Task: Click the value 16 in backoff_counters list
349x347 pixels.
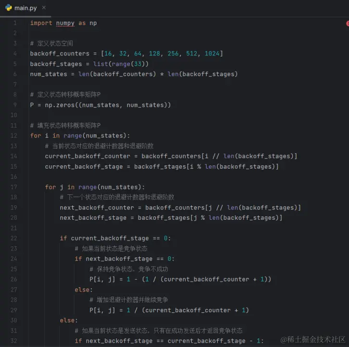Action: click(108, 53)
